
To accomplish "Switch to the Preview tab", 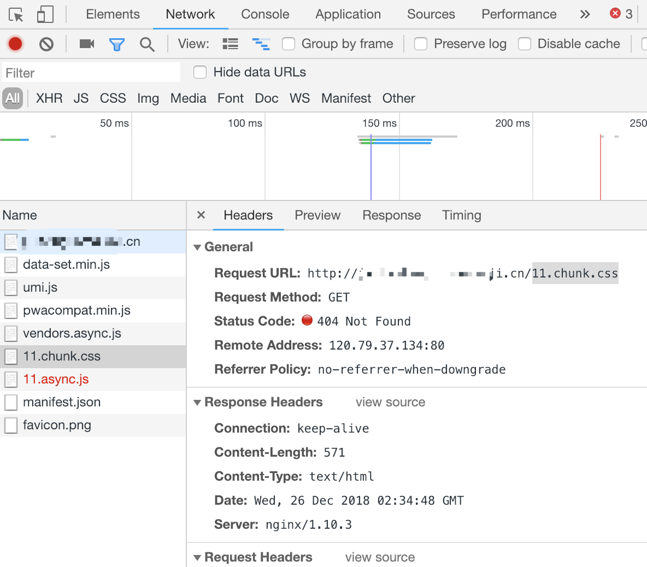I will (317, 215).
